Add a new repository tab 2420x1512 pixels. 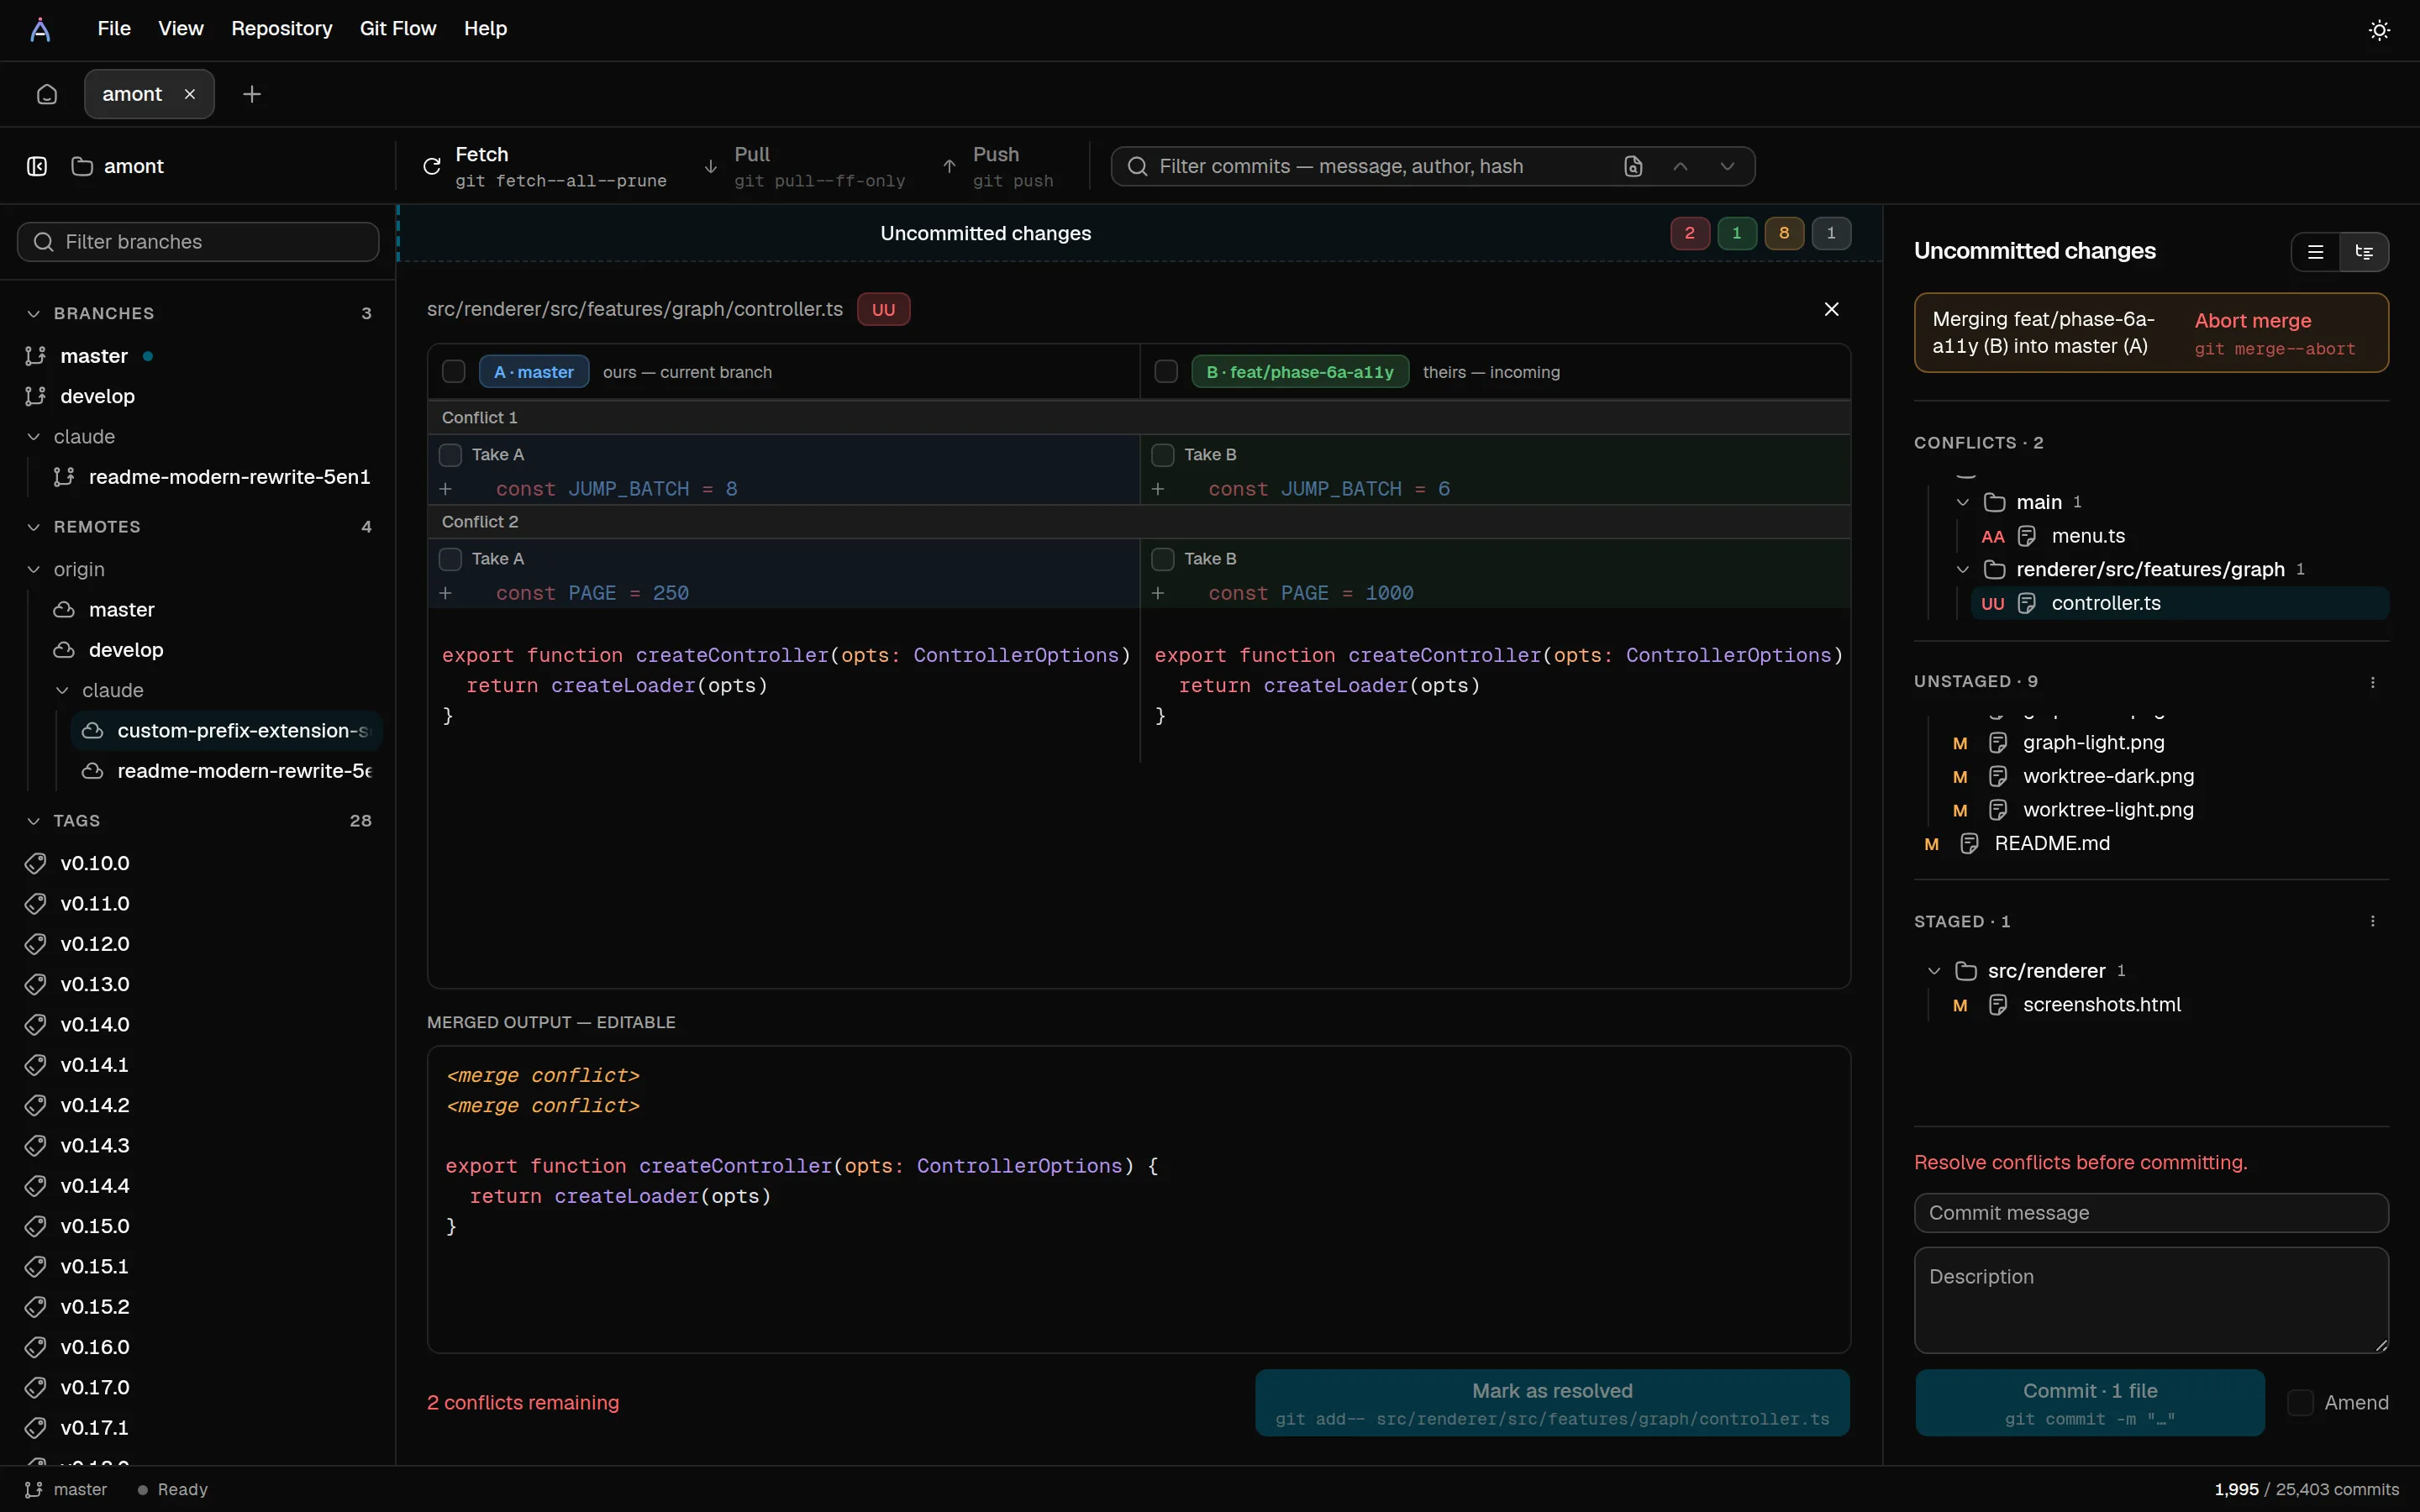[x=252, y=94]
